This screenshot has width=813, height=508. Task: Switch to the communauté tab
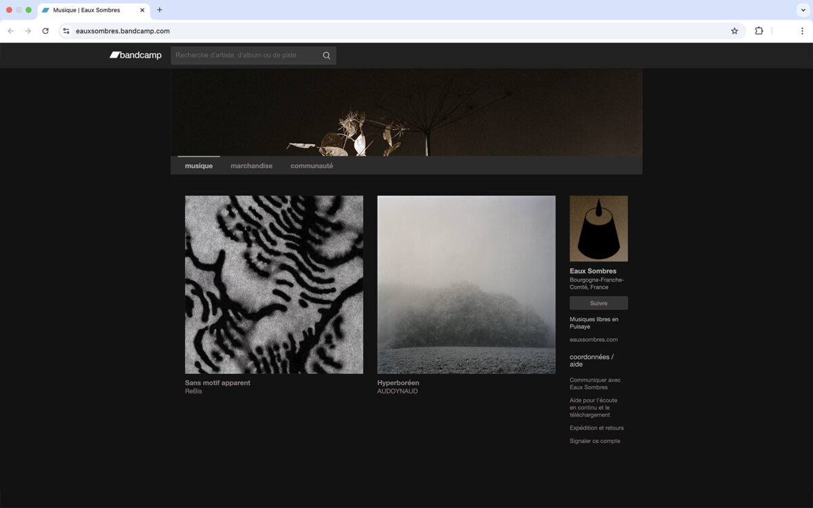(312, 166)
